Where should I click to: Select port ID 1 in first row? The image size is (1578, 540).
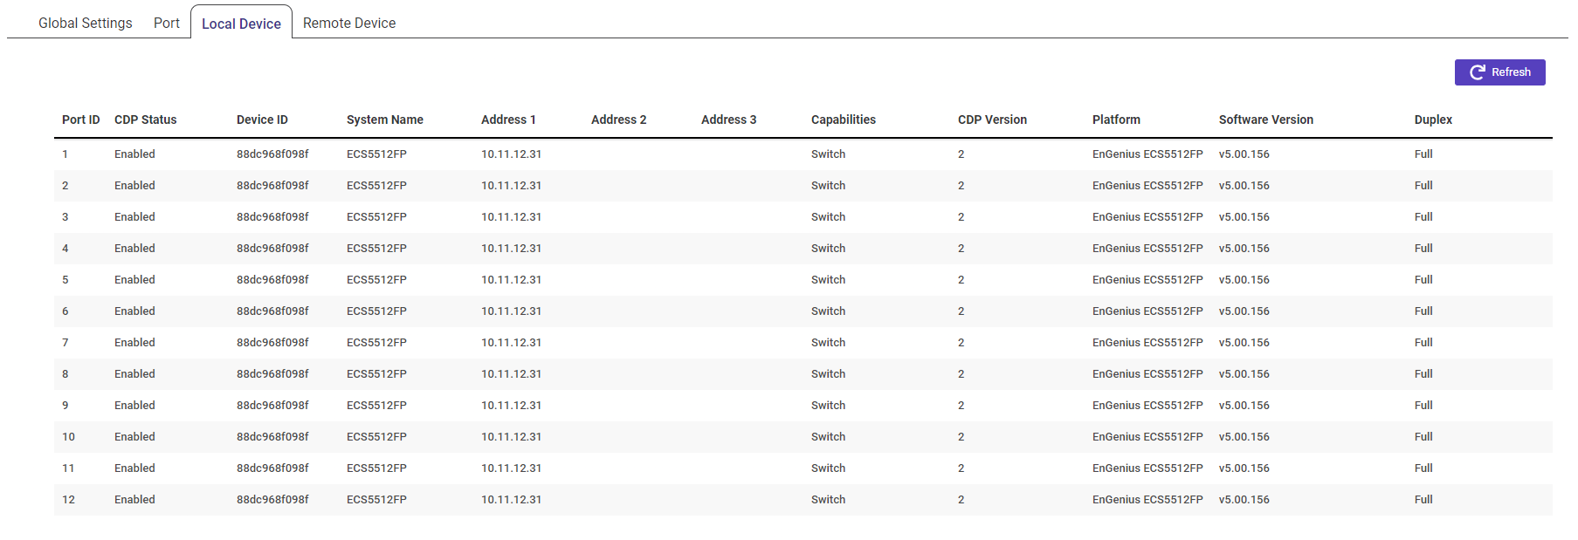[x=65, y=154]
